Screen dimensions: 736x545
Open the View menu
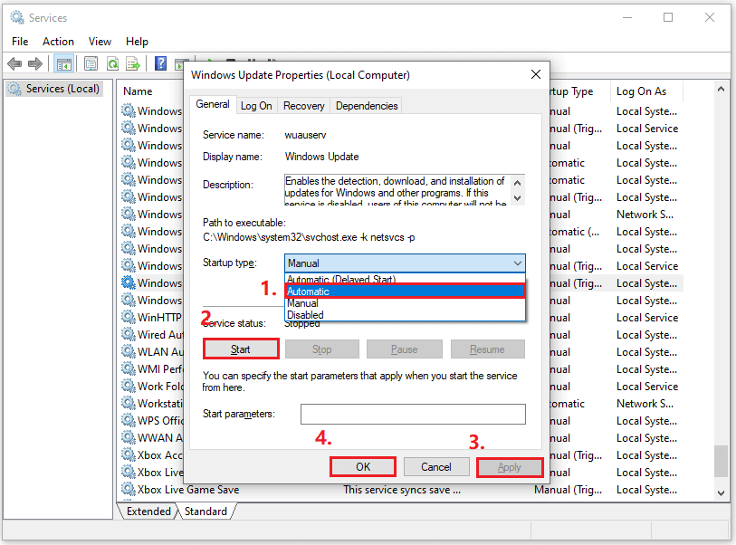point(100,42)
